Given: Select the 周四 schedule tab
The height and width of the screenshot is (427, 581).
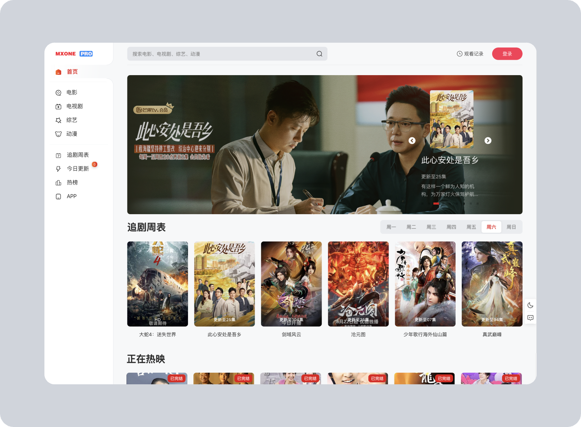Looking at the screenshot, I should [x=451, y=227].
